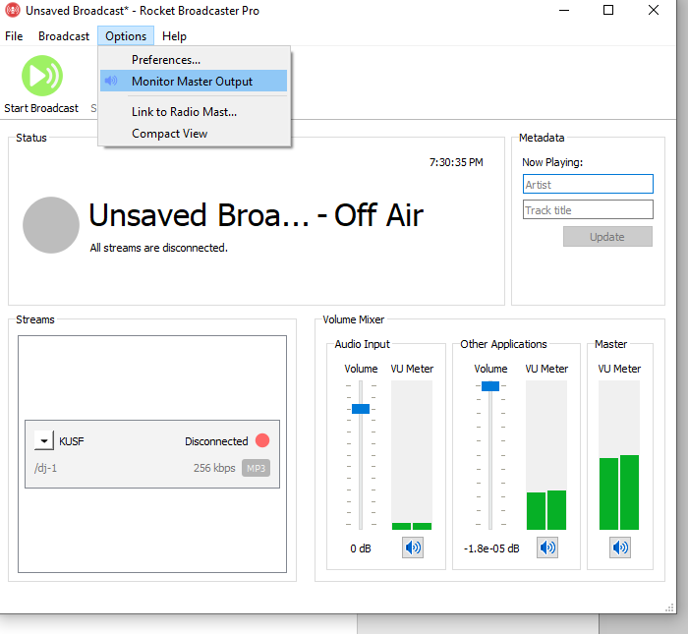Screen dimensions: 688x634
Task: Click the 7:30:35 PM clock text
Action: click(x=456, y=162)
